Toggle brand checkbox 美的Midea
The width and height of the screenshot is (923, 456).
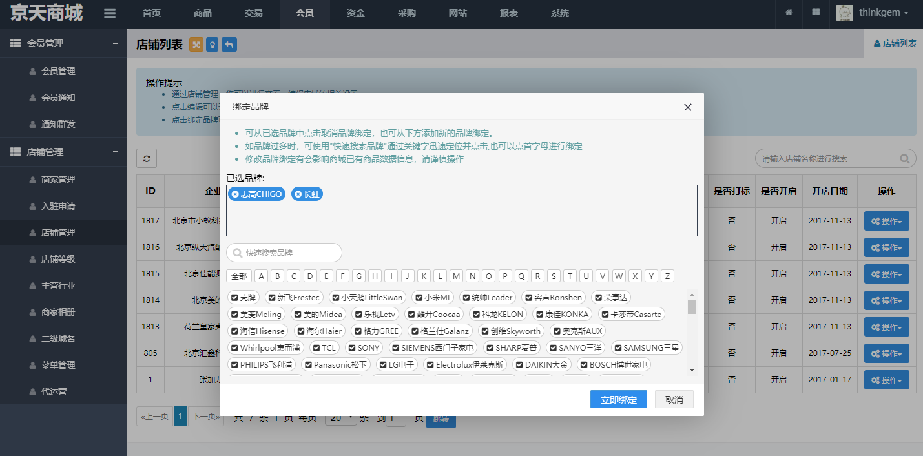(x=298, y=315)
